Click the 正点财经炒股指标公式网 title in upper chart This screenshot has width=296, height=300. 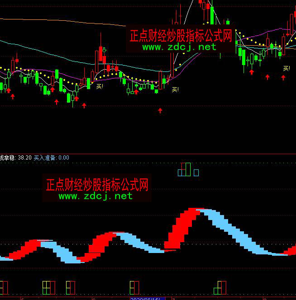tap(181, 36)
